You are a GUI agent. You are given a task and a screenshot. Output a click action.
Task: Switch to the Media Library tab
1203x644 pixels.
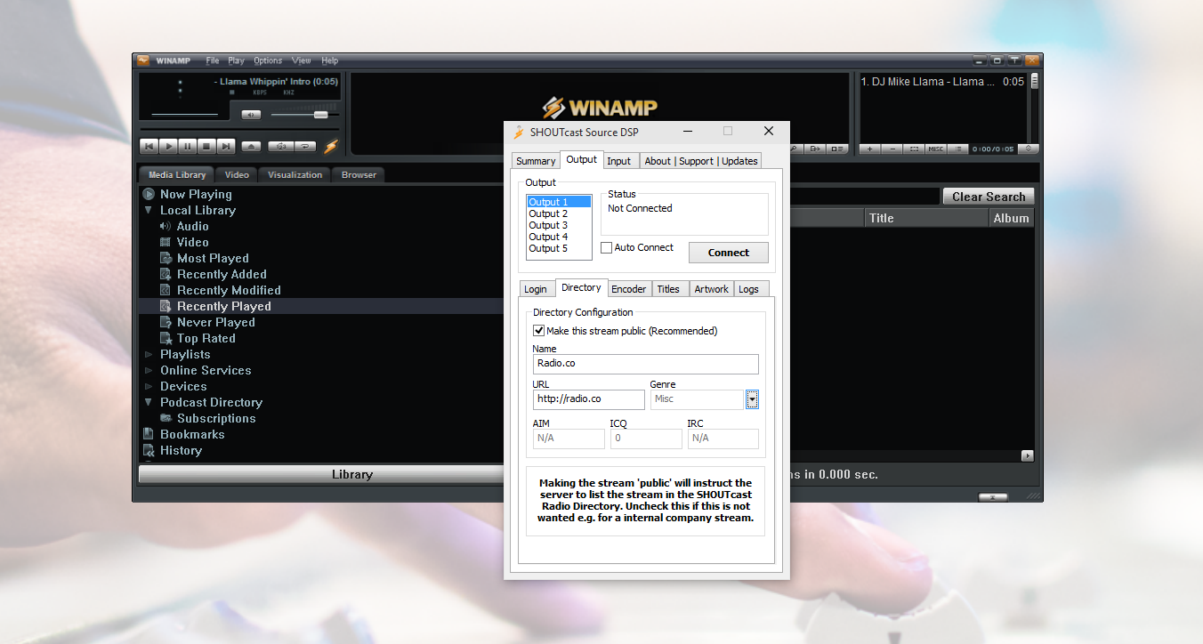click(177, 174)
